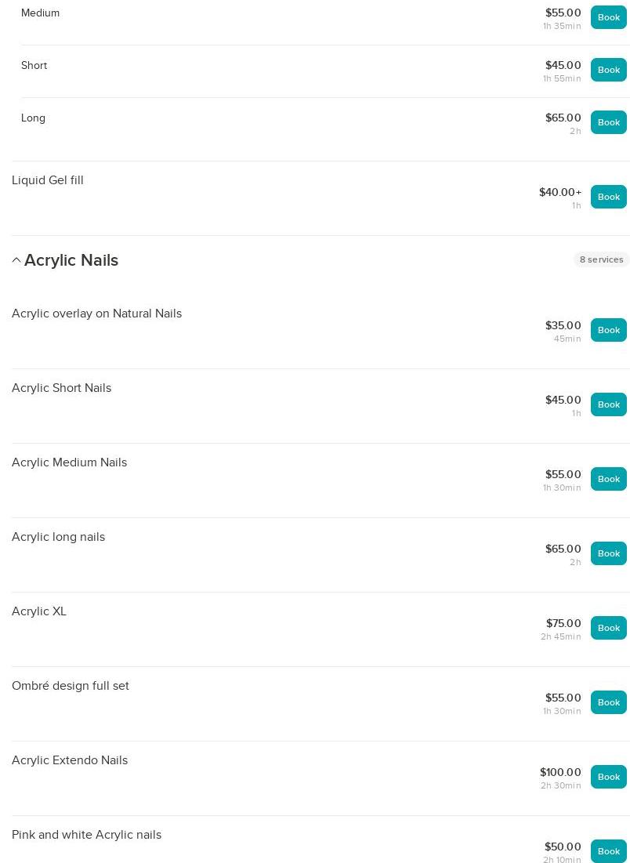The image size is (630, 863).
Task: Open the Ombré design full set title
Action: pos(71,686)
